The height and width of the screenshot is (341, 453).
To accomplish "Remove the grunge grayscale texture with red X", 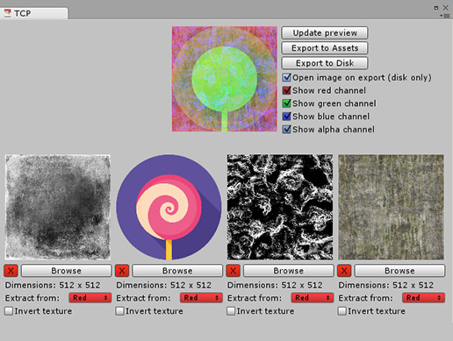I will coord(11,271).
